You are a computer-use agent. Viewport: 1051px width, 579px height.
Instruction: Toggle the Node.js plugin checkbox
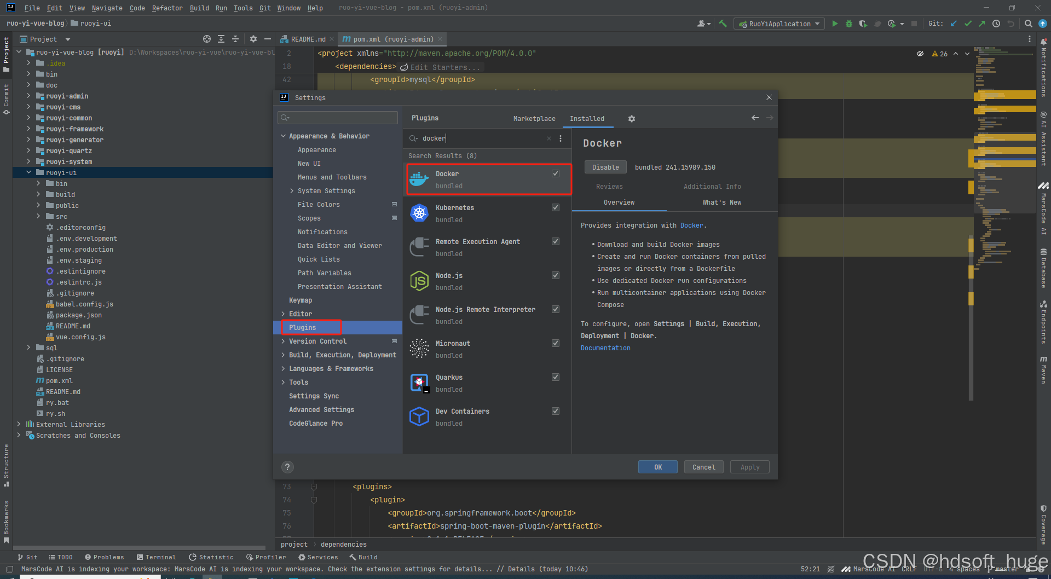(556, 275)
